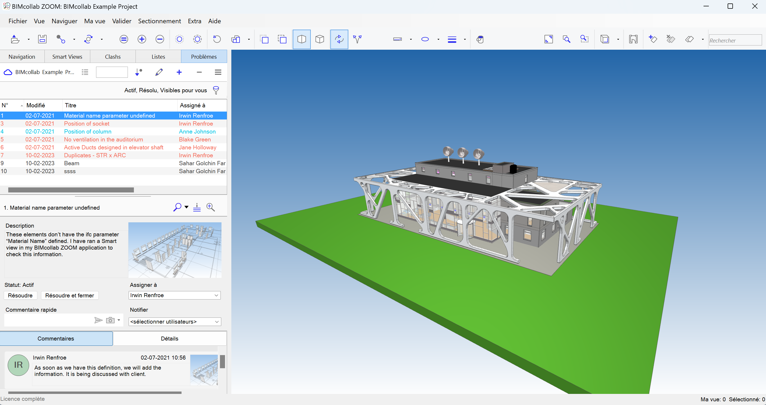Click the section cube toolbar icon
The height and width of the screenshot is (405, 766).
click(x=605, y=39)
